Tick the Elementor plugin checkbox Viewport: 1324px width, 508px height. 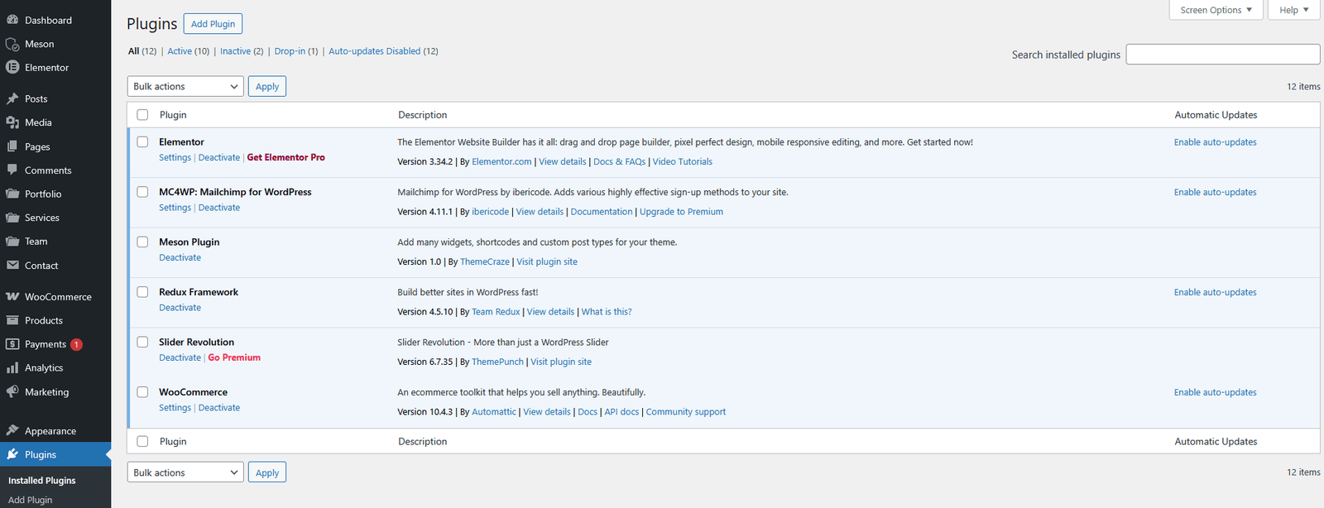click(x=142, y=142)
